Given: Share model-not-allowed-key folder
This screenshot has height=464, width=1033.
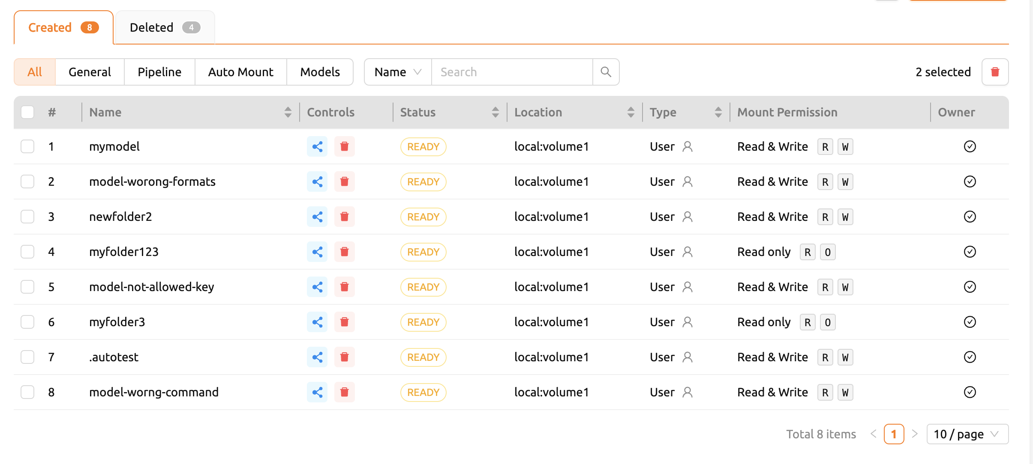Looking at the screenshot, I should [317, 287].
